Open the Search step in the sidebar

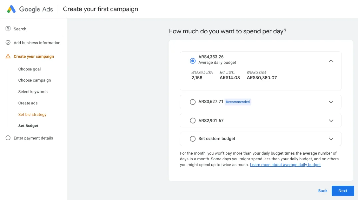pos(20,29)
